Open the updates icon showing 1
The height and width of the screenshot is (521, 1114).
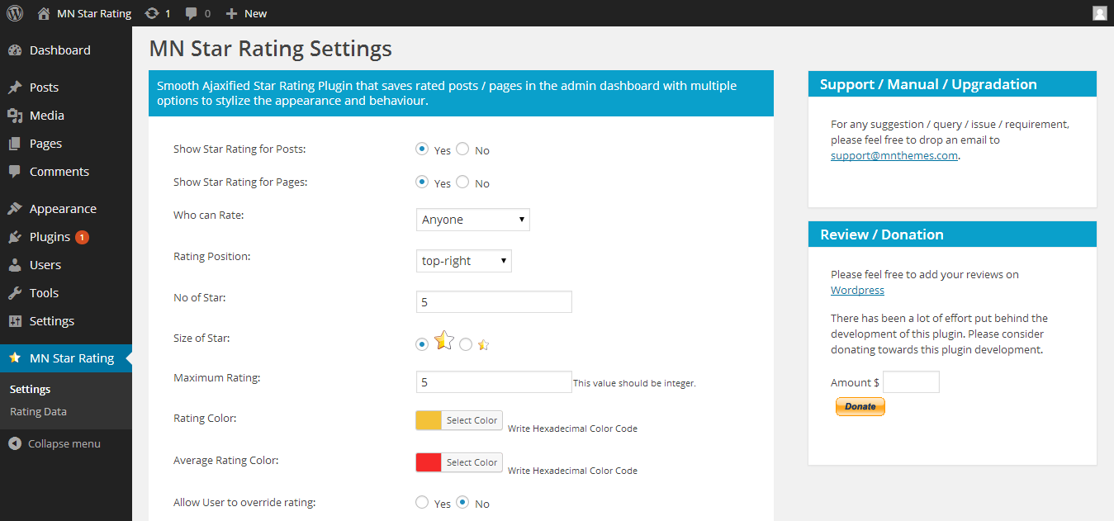click(151, 13)
